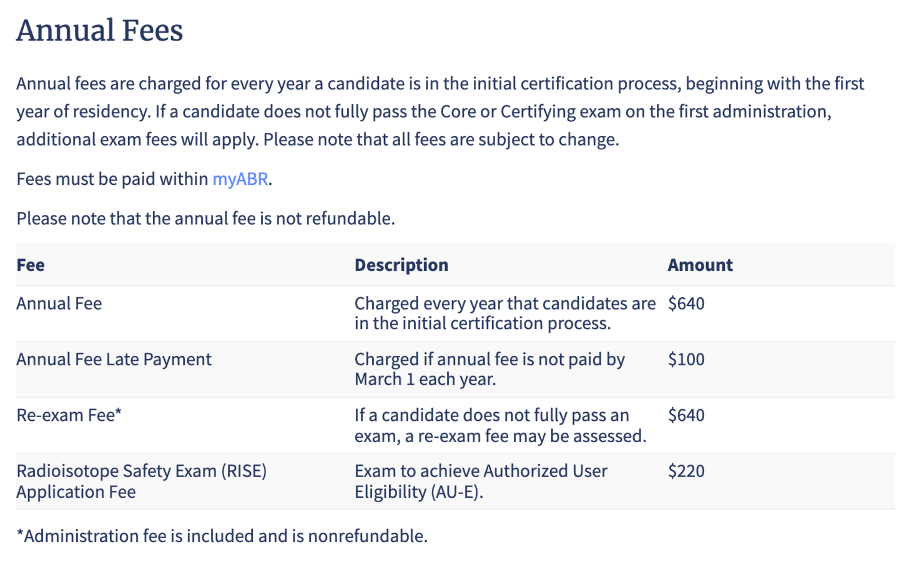914x577 pixels.
Task: Click the 're-exam fee may be assessed' description
Action: pos(499,436)
